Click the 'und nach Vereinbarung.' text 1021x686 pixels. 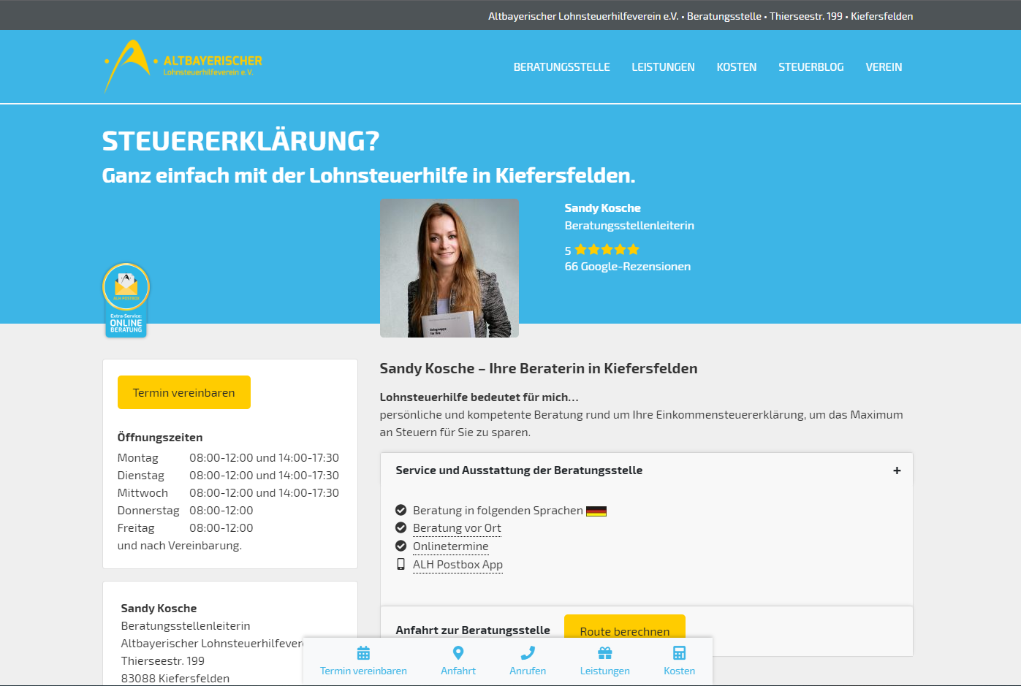pyautogui.click(x=180, y=546)
